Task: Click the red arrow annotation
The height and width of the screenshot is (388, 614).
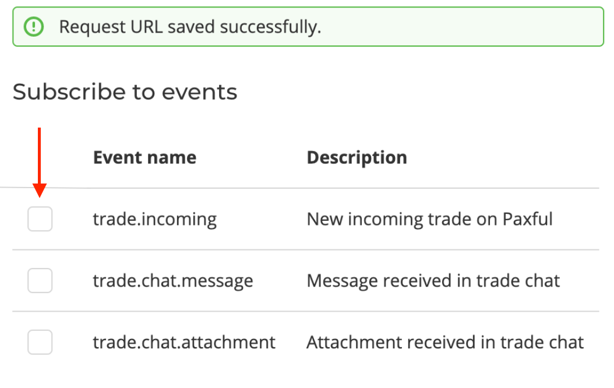Action: 40,163
